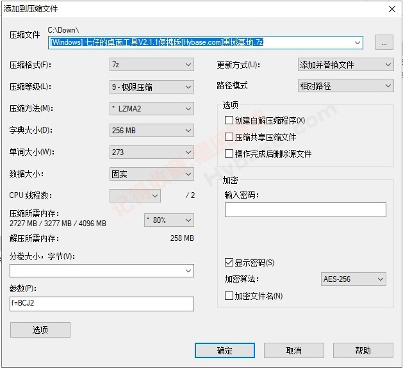
Task: Click the 选项 button at bottom left
Action: [40, 330]
